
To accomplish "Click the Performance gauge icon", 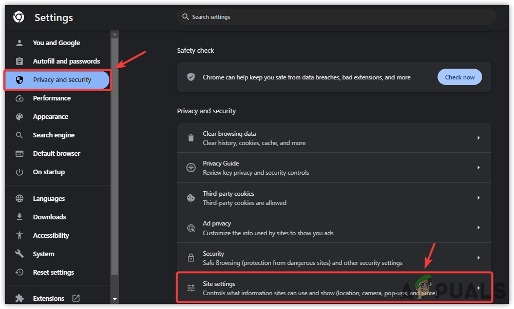I will coord(20,98).
